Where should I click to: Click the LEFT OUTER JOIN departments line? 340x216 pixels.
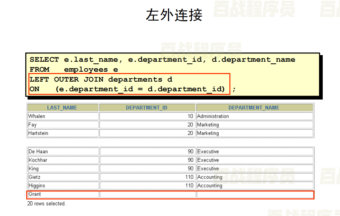(101, 79)
